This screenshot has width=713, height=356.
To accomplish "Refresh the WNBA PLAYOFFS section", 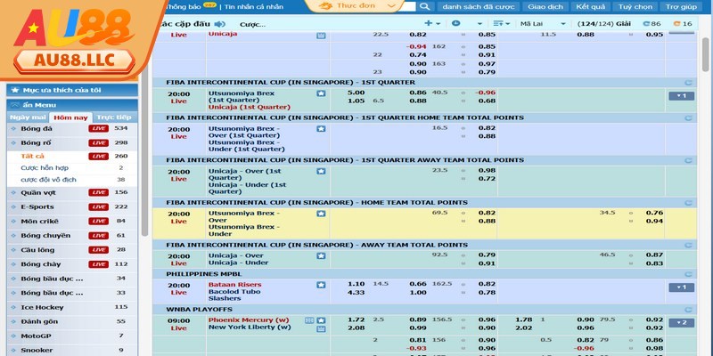I will coord(688,310).
